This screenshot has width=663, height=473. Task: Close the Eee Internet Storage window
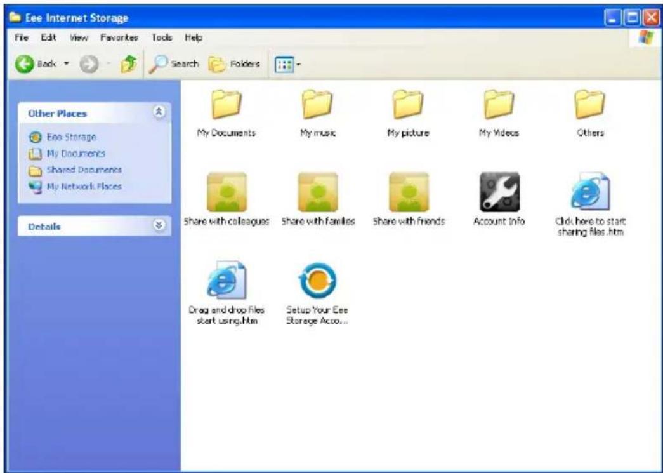(652, 18)
